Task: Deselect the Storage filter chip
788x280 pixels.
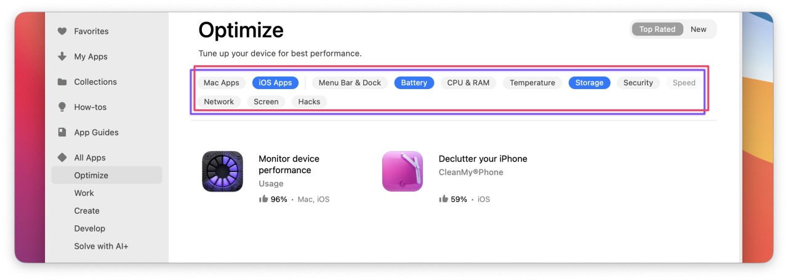Action: (x=589, y=83)
